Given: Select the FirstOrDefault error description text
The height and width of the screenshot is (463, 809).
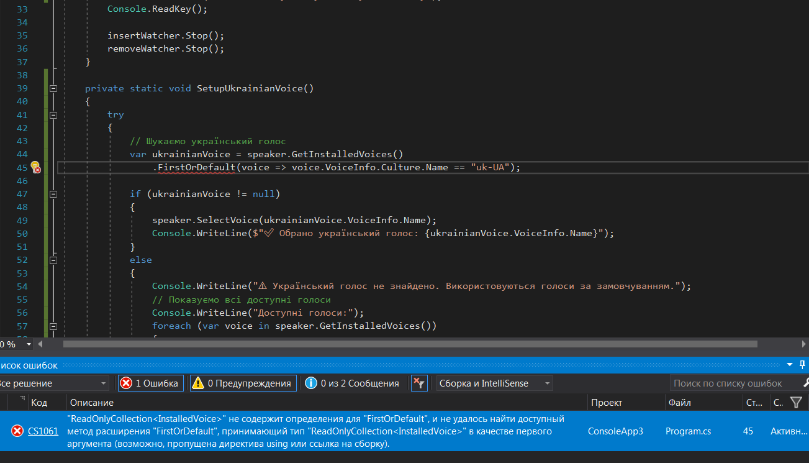Looking at the screenshot, I should tap(315, 431).
